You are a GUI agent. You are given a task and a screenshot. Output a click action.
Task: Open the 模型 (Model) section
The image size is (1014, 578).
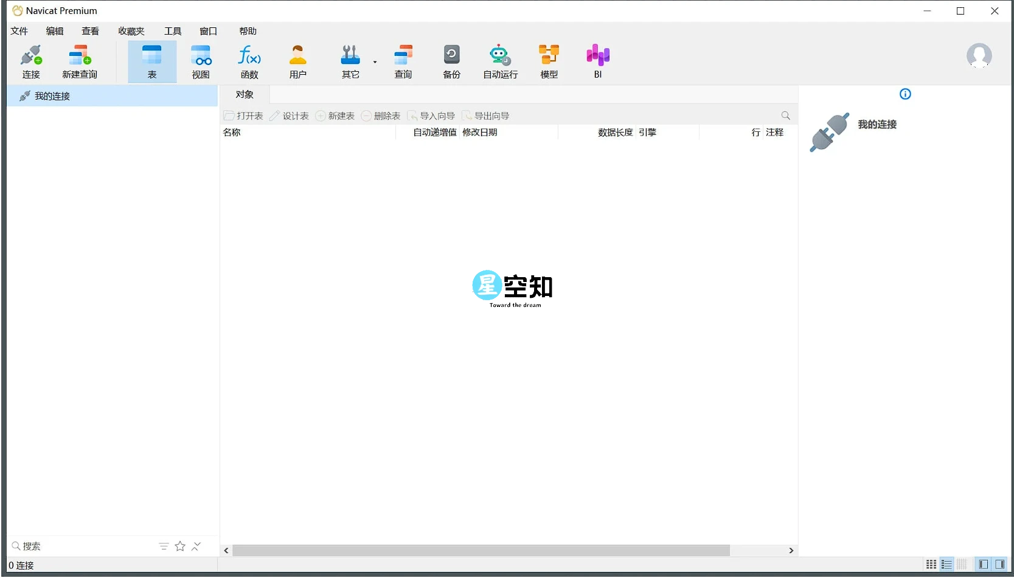(548, 61)
